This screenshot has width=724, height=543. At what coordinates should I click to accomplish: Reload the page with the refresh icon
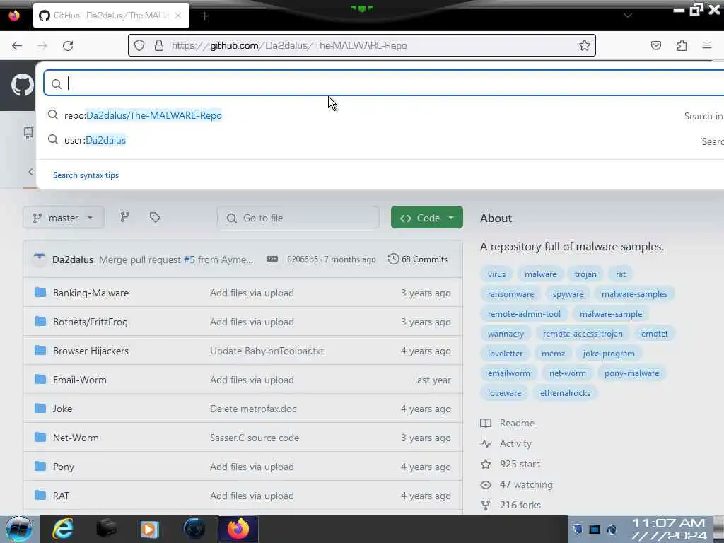click(x=68, y=46)
